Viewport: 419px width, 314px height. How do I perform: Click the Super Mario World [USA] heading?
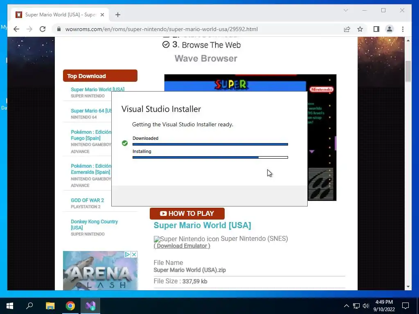coord(202,225)
